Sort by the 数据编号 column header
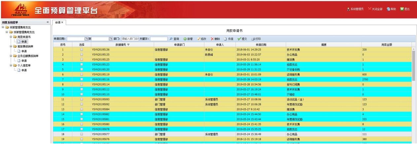 pyautogui.click(x=122, y=44)
